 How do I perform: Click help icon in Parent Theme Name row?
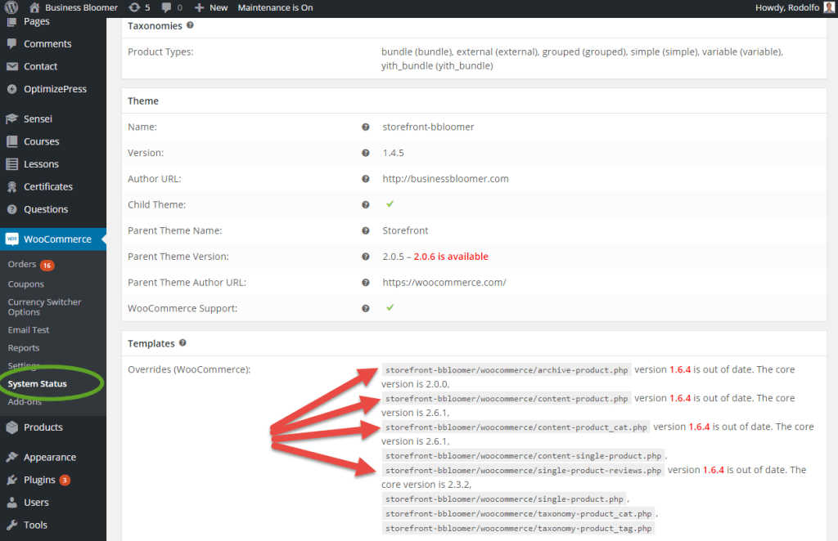(366, 230)
